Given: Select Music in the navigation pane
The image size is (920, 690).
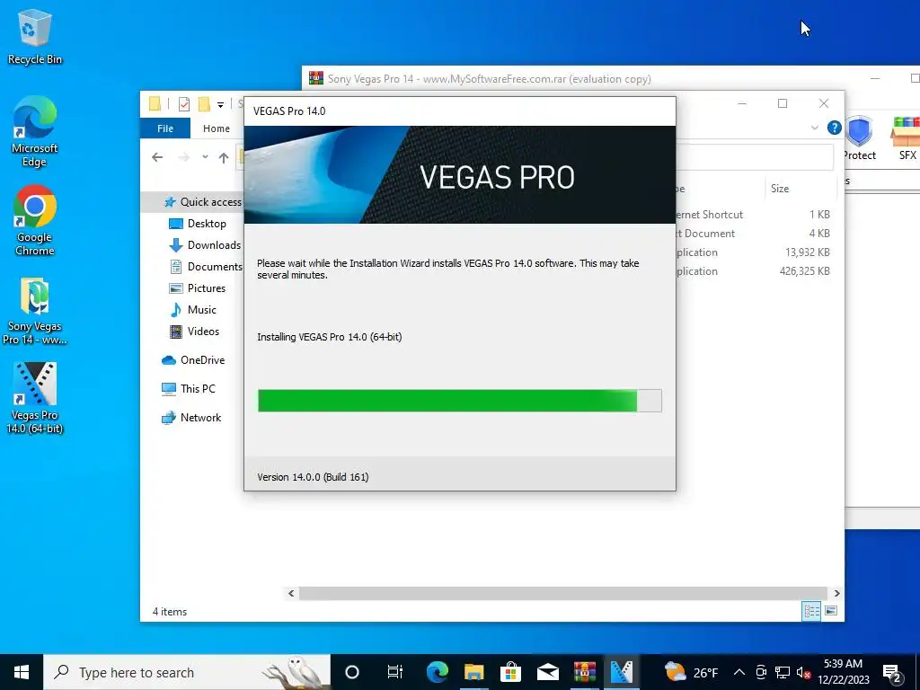Looking at the screenshot, I should (192, 310).
